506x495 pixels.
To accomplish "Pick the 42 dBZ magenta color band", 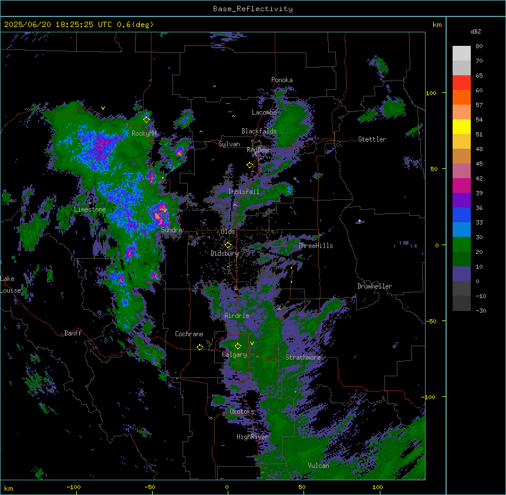I will 461,185.
